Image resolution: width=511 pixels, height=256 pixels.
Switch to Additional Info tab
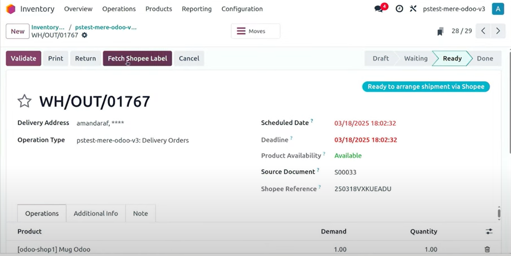tap(96, 213)
